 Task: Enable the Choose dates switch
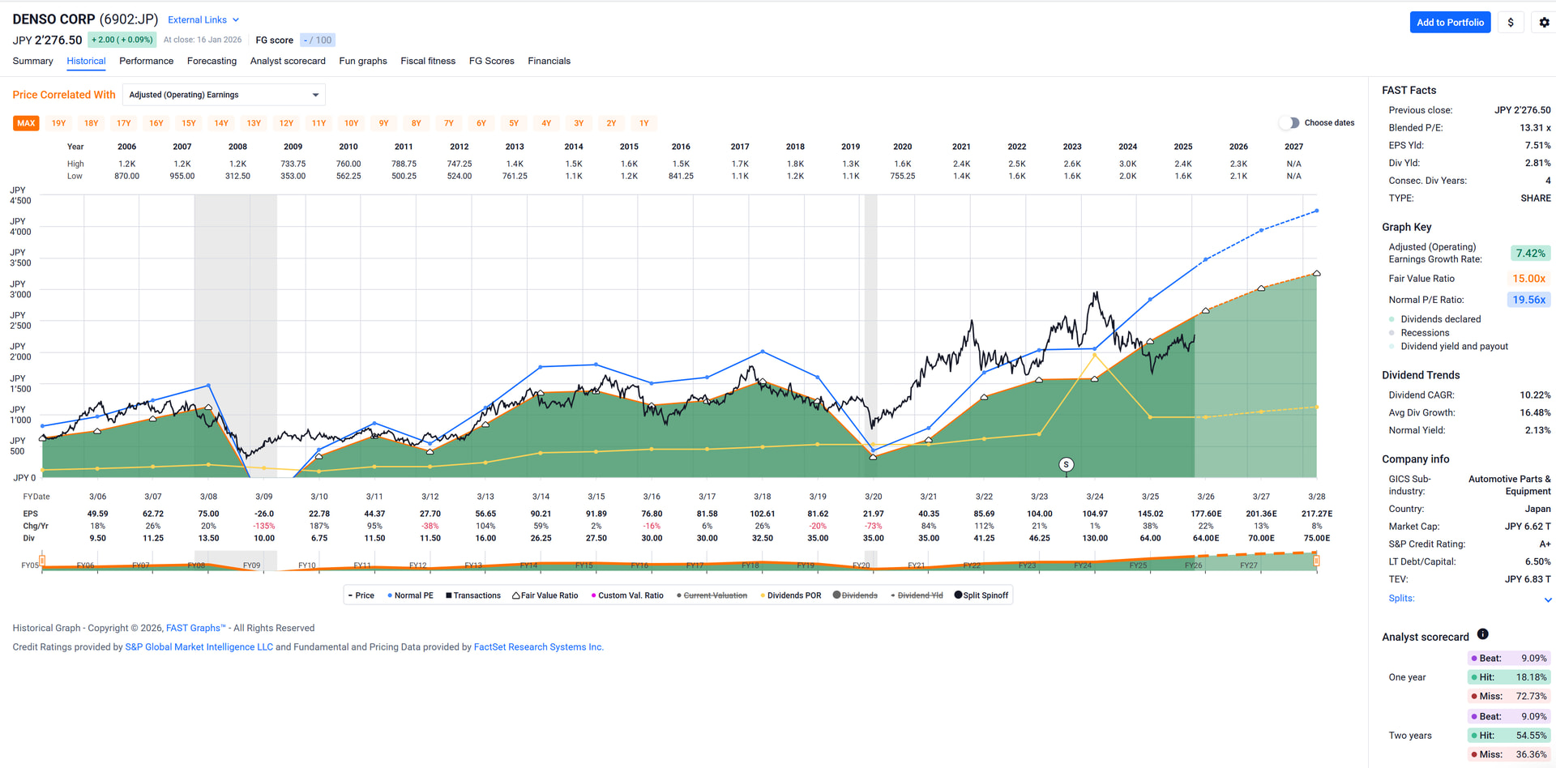click(x=1289, y=123)
